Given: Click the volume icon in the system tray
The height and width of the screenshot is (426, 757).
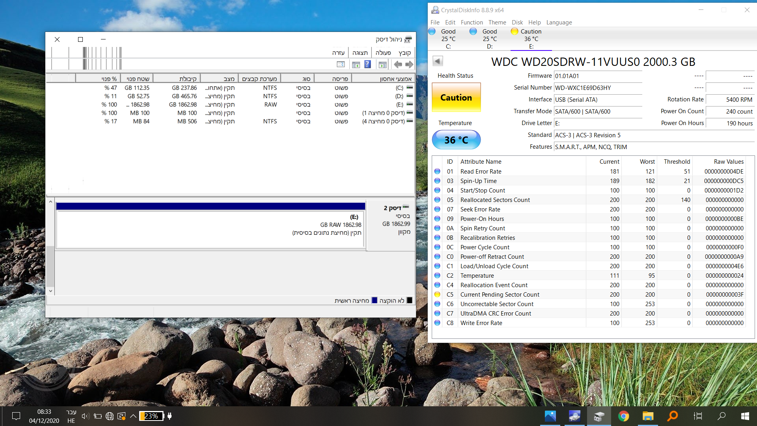Looking at the screenshot, I should click(x=85, y=416).
